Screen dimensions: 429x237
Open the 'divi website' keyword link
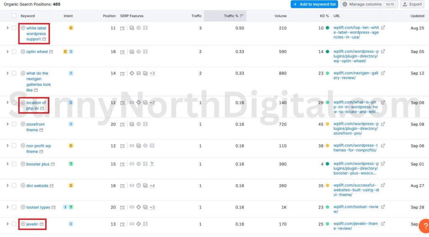pyautogui.click(x=37, y=185)
